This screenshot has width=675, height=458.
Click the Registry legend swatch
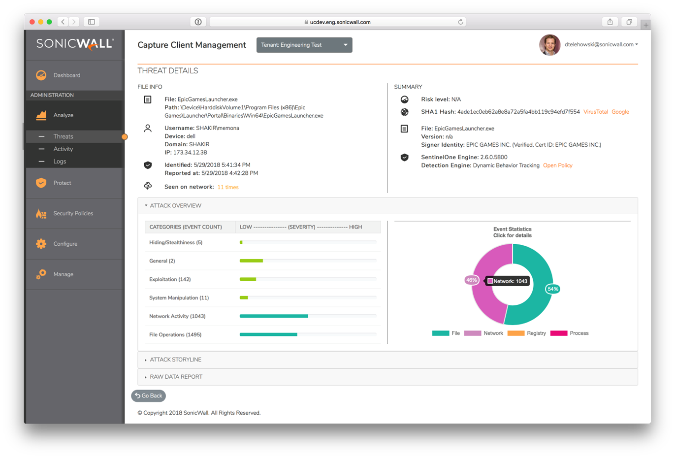point(515,333)
